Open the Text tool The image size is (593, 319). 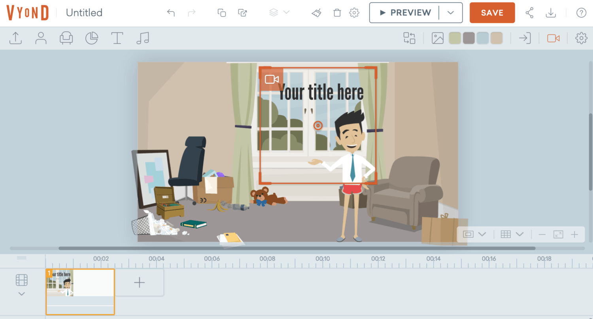(x=117, y=38)
